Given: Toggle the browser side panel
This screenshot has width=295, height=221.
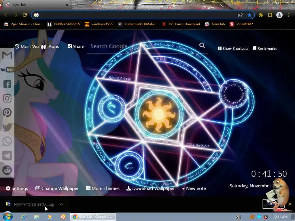Looking at the screenshot, I should 270,15.
